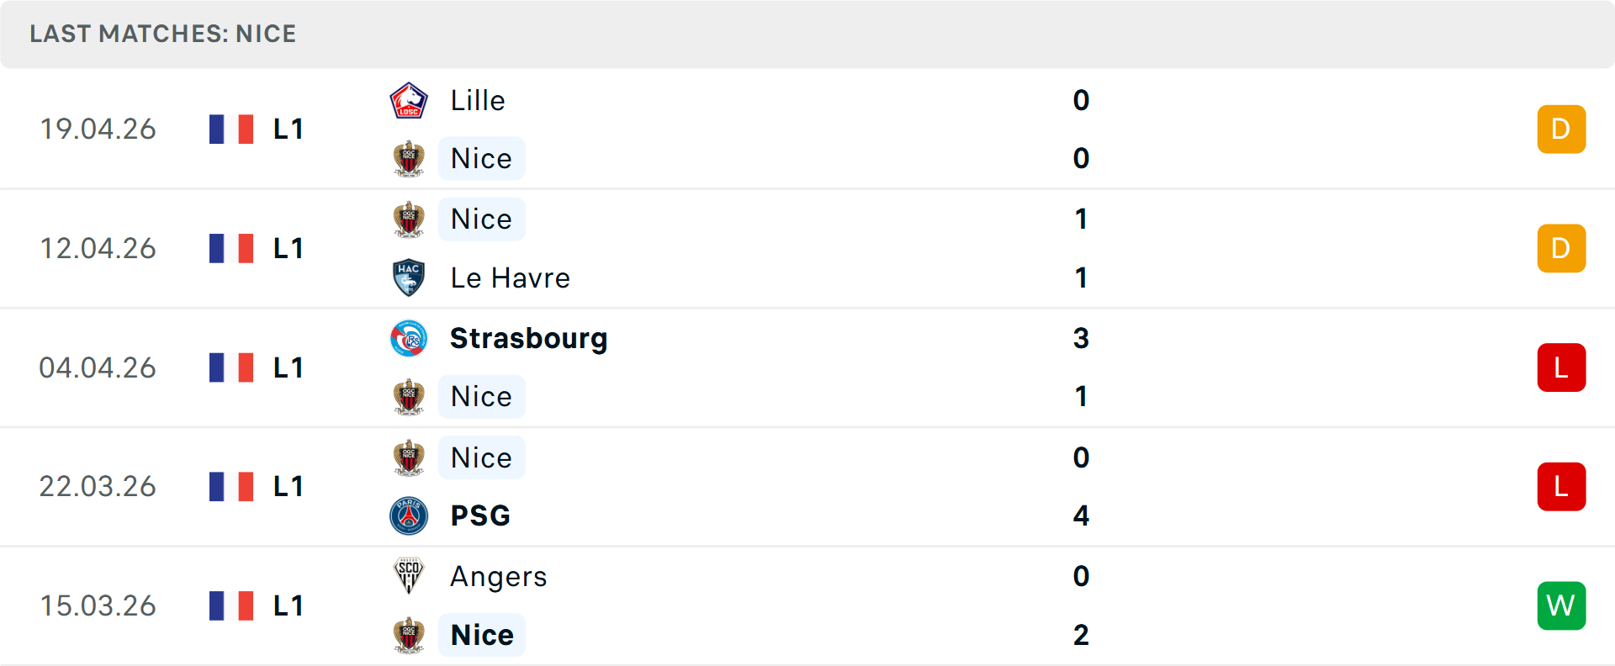Click Nice crest in the PSG match
Image resolution: width=1615 pixels, height=666 pixels.
tap(409, 457)
